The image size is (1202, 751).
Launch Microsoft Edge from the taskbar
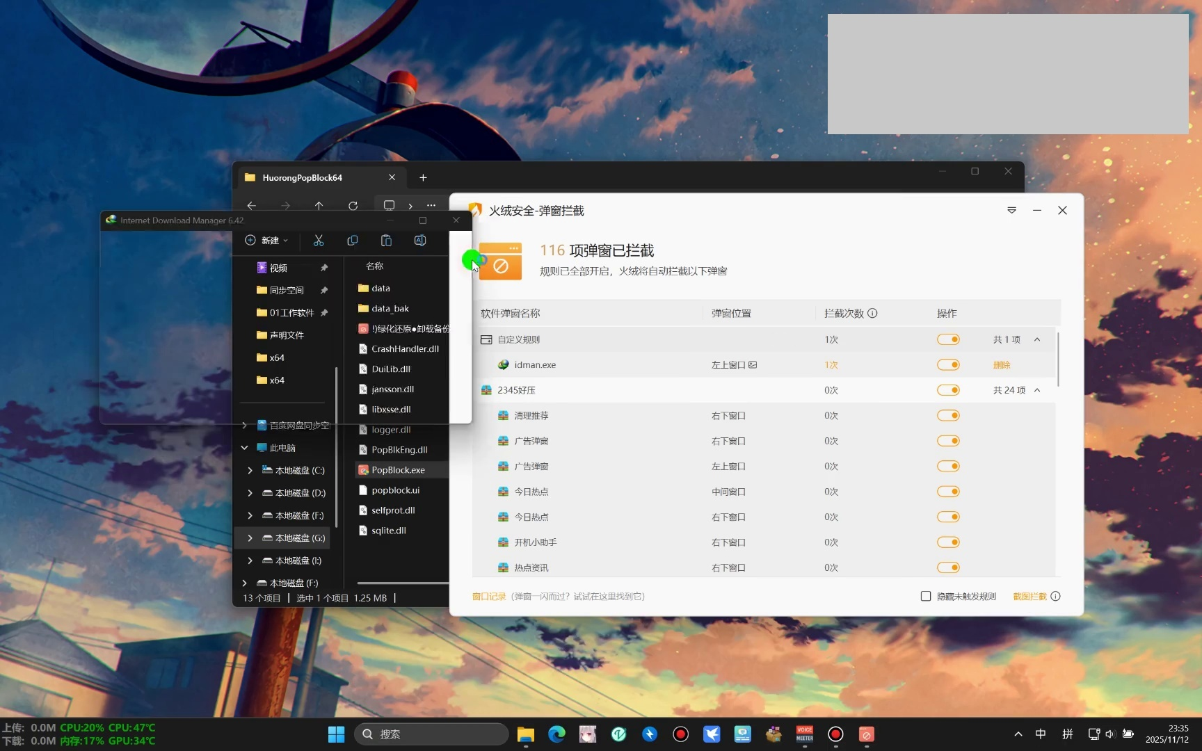point(556,734)
